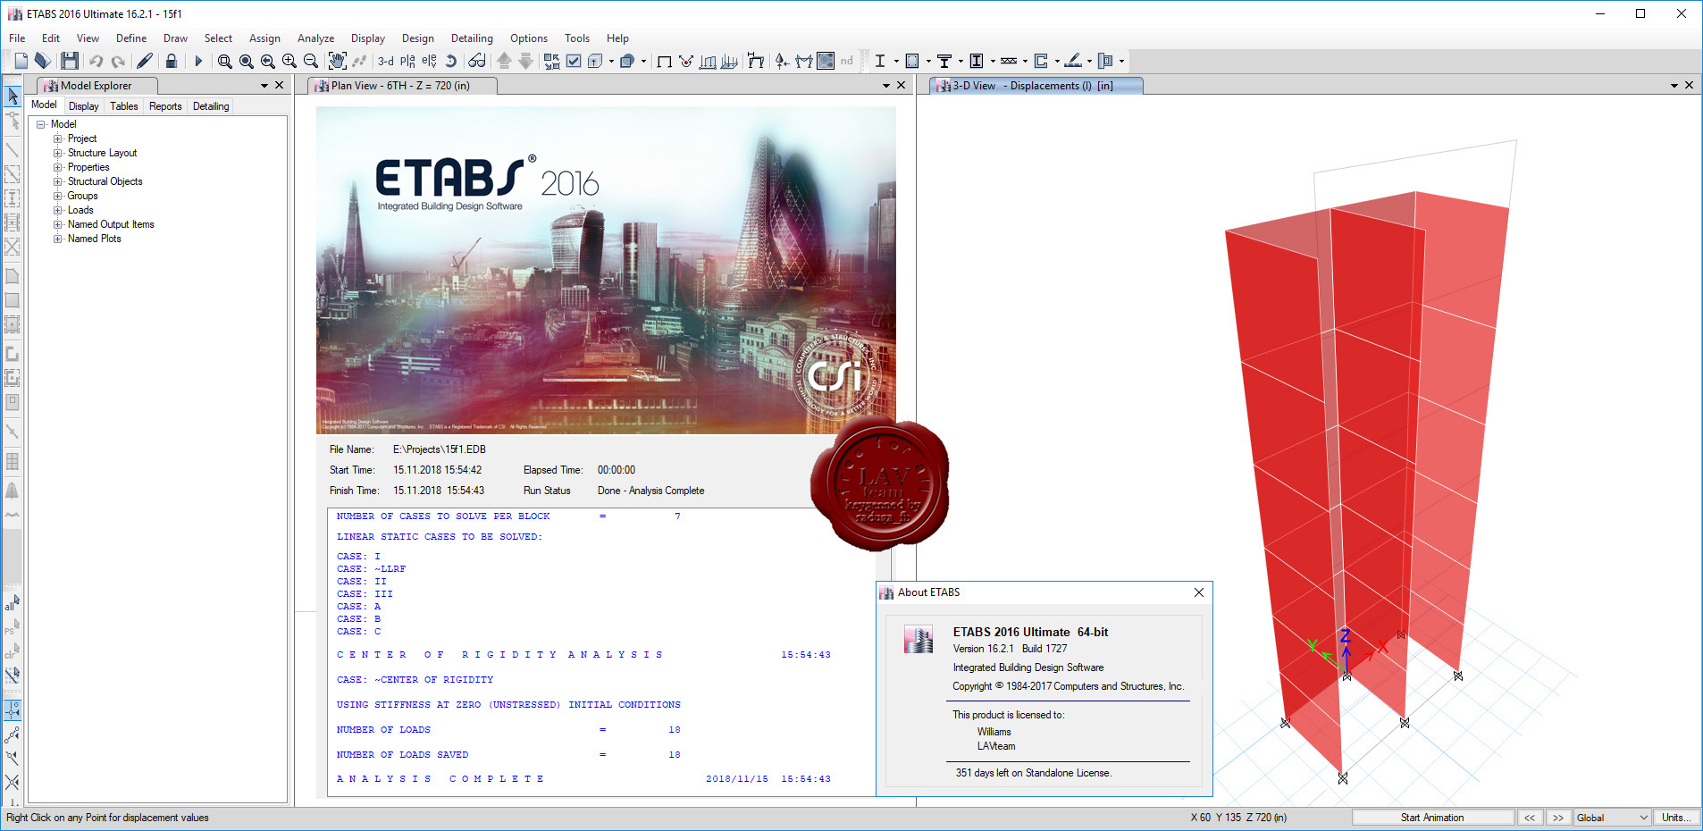Screen dimensions: 1703x831
Task: Set plan view with Plan icon
Action: coord(407,61)
